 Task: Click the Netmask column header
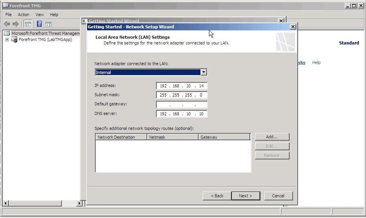172,137
